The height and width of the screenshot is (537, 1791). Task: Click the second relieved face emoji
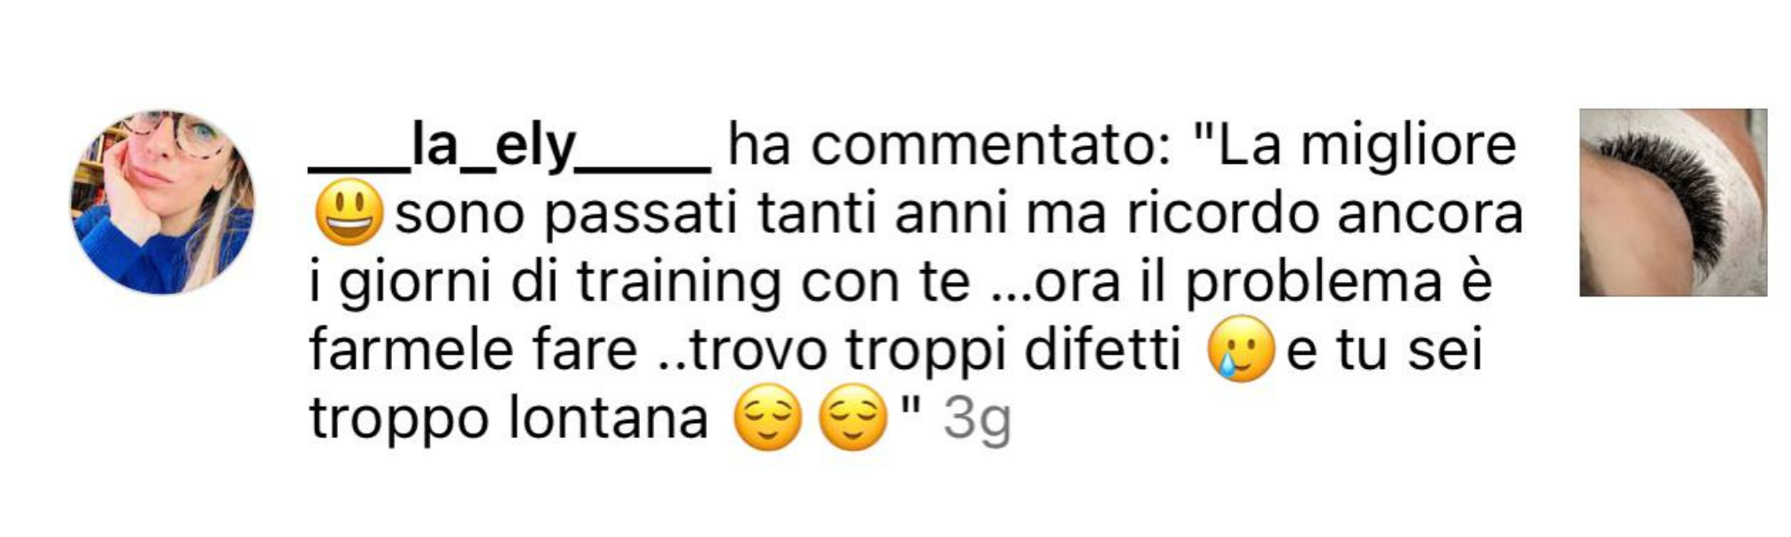(853, 418)
